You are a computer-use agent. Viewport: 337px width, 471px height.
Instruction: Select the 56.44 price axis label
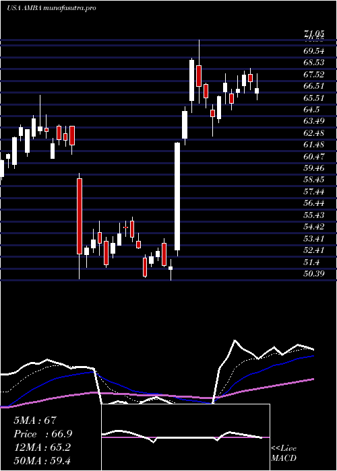(314, 203)
